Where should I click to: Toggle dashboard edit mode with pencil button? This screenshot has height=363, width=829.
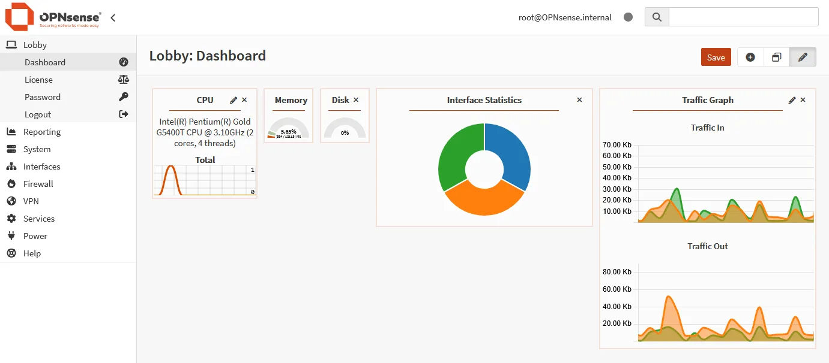point(803,57)
